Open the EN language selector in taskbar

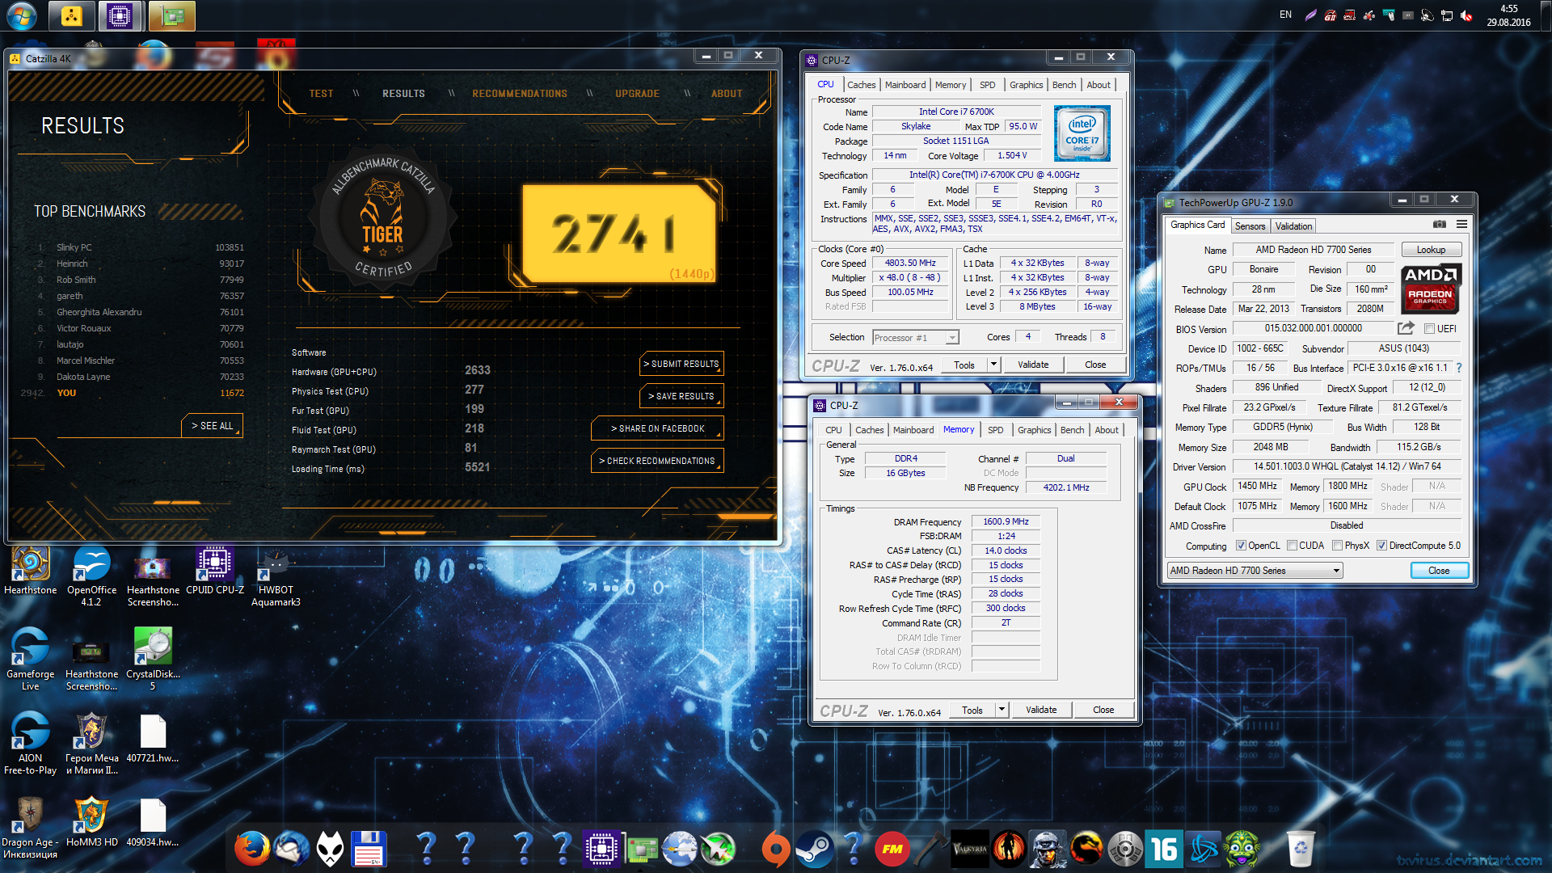1285,15
